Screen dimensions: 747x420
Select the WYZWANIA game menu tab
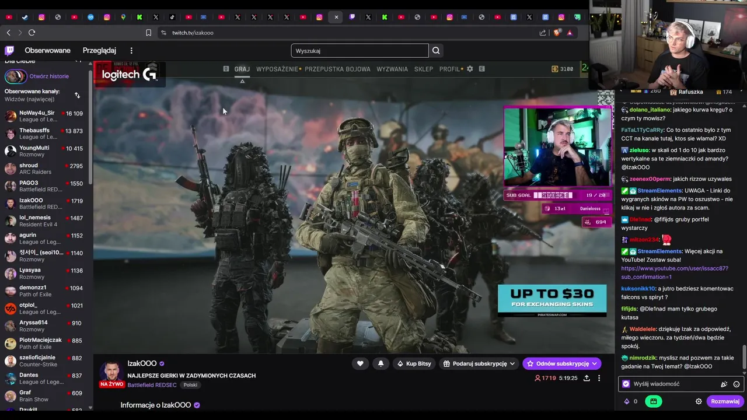pos(392,69)
